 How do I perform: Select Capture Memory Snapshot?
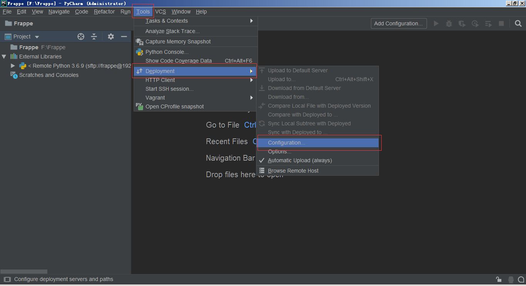pyautogui.click(x=196, y=42)
